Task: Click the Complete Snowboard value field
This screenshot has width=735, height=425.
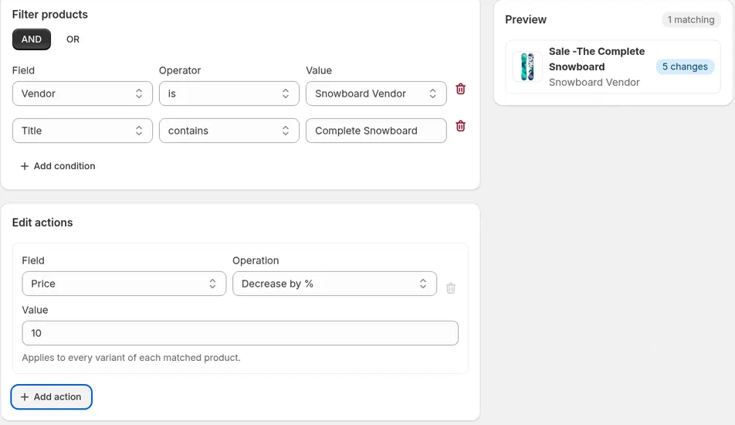Action: click(376, 131)
